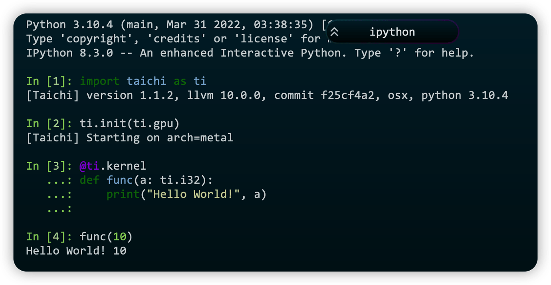Viewport: 551px width, 285px height.
Task: Click the 'def' keyword
Action: click(x=89, y=180)
